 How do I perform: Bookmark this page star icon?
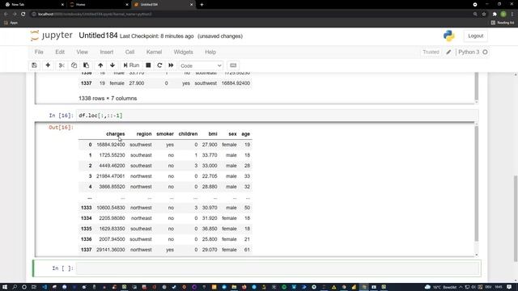484,15
